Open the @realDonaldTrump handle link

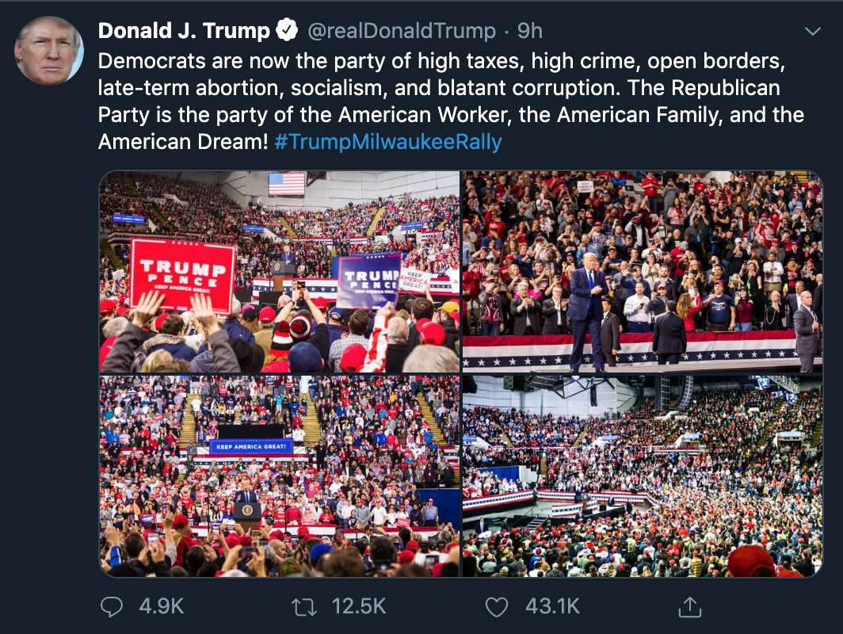tap(402, 31)
